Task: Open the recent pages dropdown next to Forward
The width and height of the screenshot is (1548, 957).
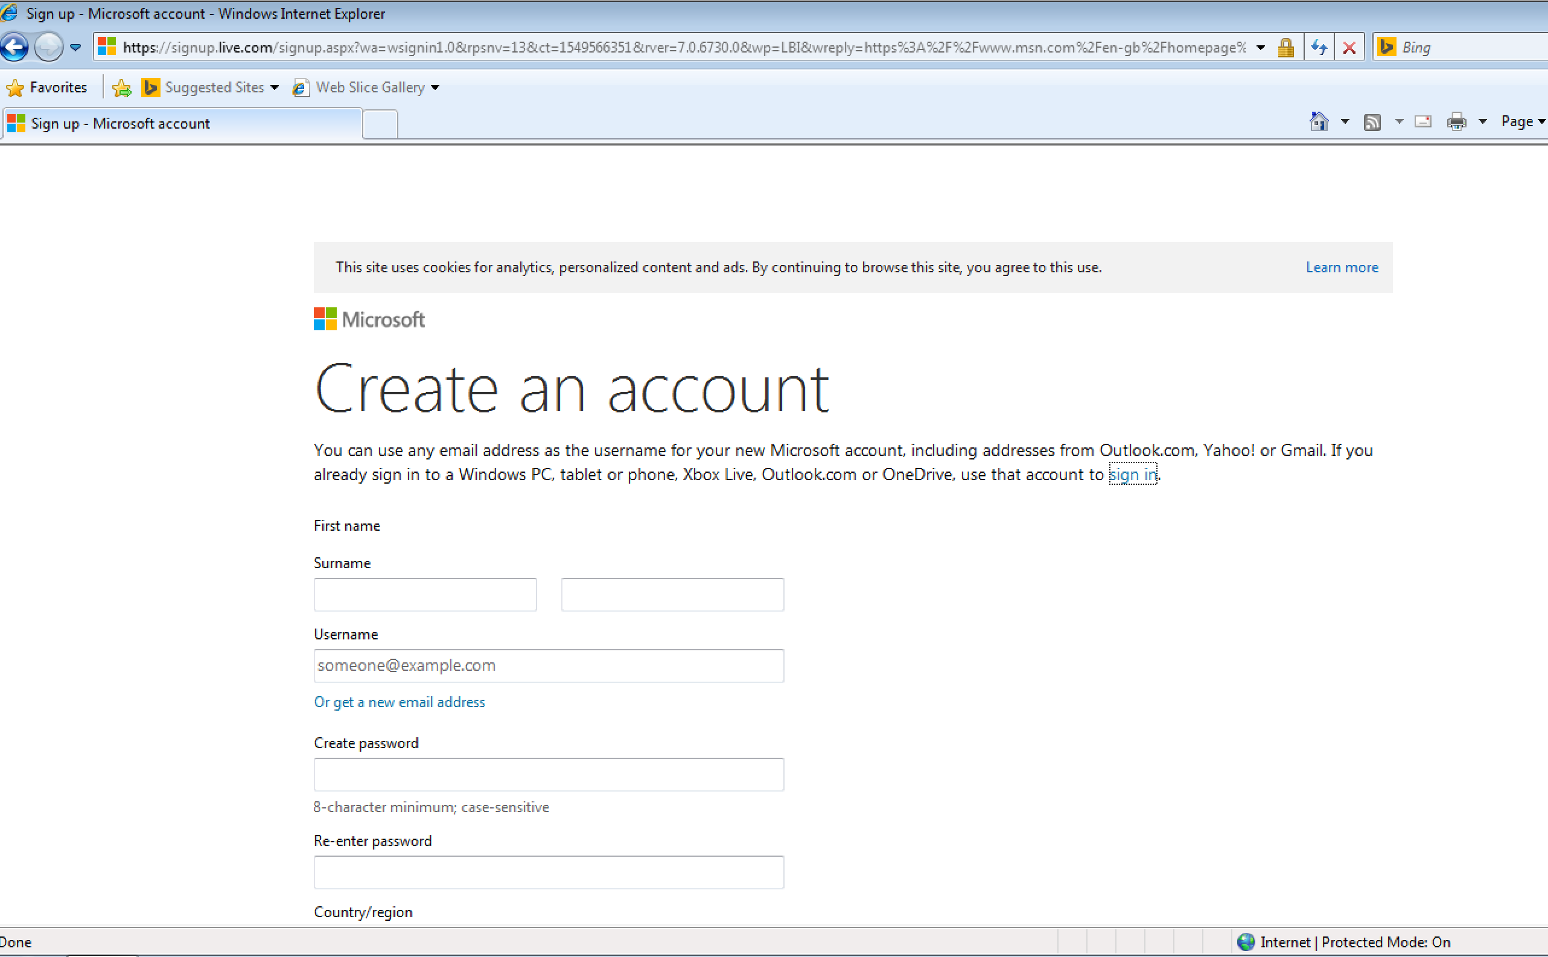Action: coord(75,48)
